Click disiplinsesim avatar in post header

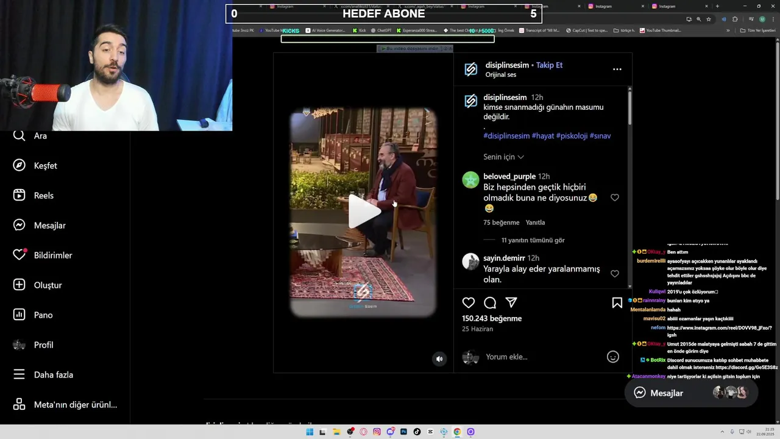coord(471,70)
